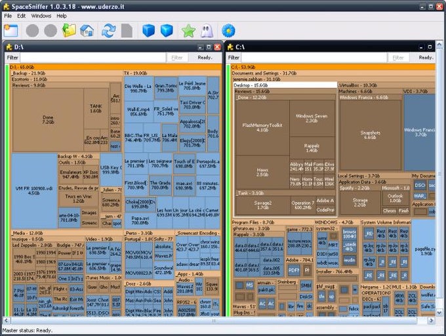This screenshot has width=446, height=336.
Task: Click the D:\ window title icon
Action: click(x=9, y=47)
